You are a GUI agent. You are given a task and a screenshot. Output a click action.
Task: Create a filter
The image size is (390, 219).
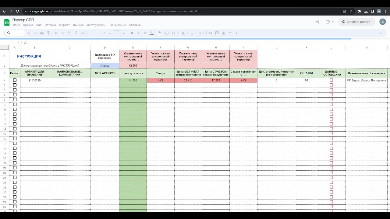pos(230,33)
